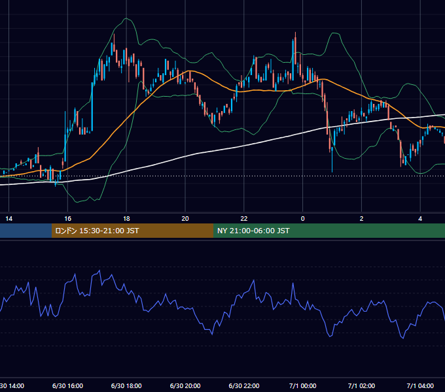Click the 2 hour axis label
Screen dimensions: 445x392
click(x=361, y=219)
